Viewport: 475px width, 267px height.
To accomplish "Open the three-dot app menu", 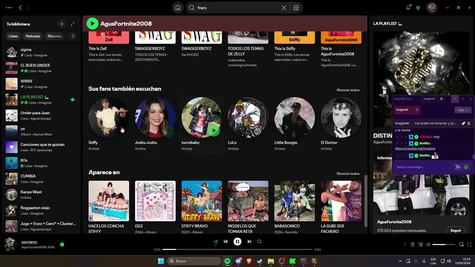I will [9, 7].
